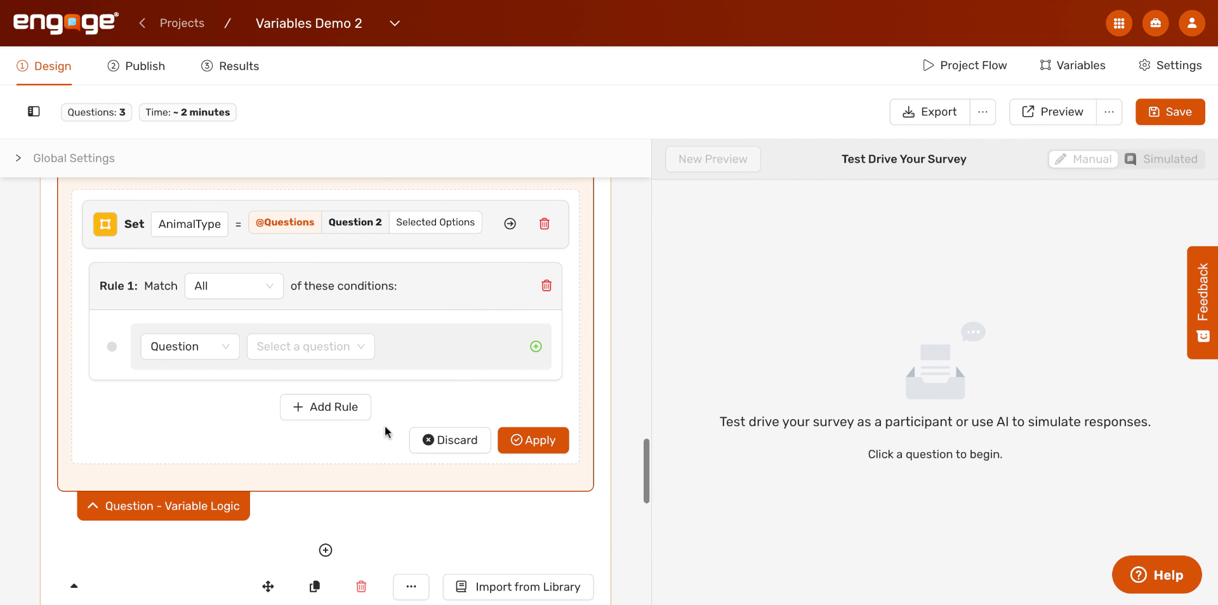Viewport: 1218px width, 605px height.
Task: Navigate to Projects breadcrumb
Action: pos(182,23)
